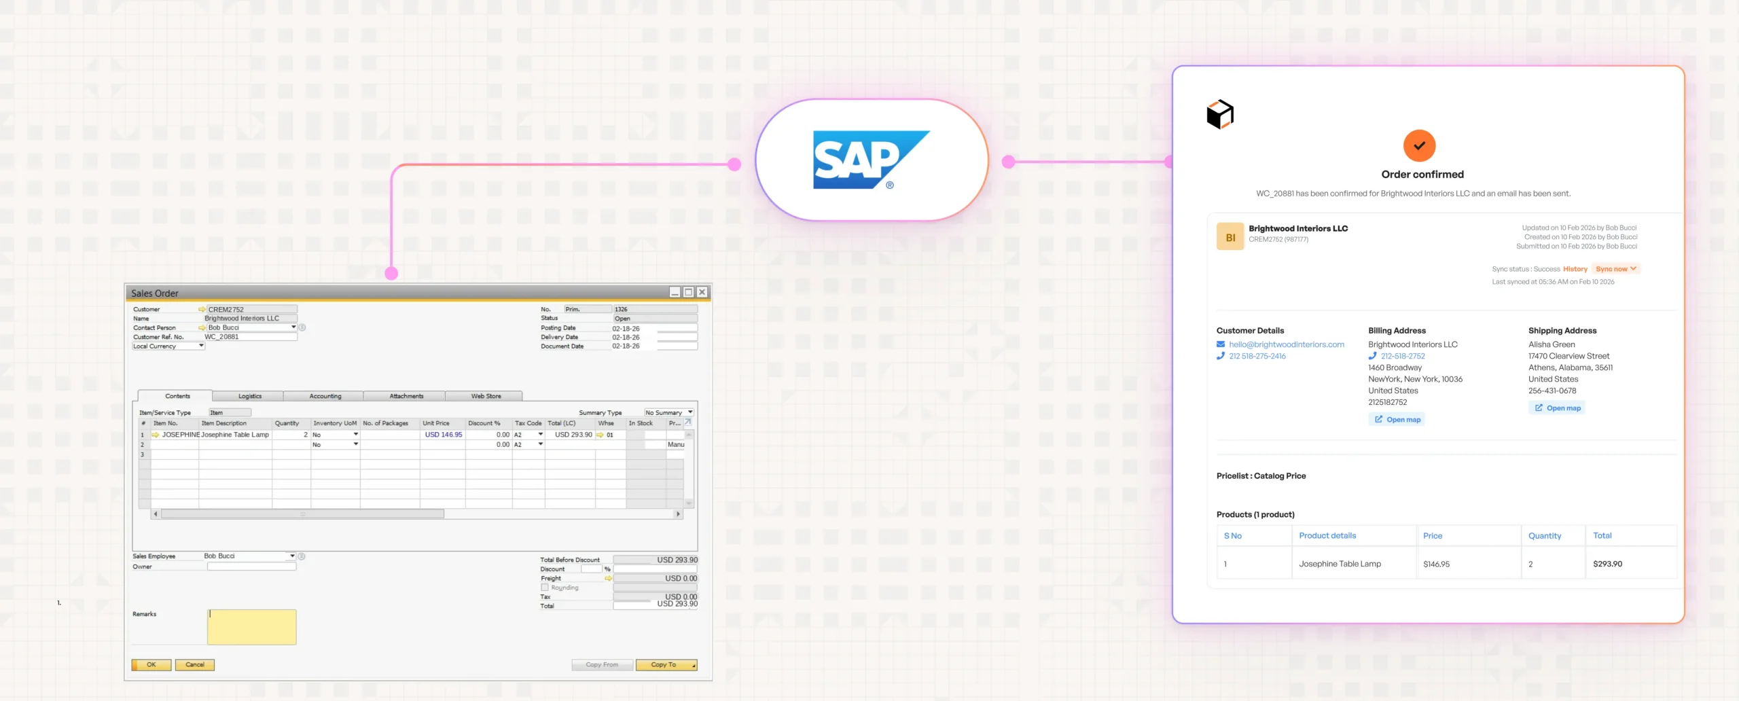Click the yellow link arrow beside Freight

[x=608, y=579]
